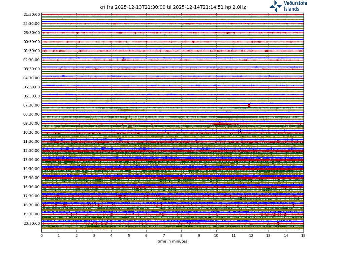Image resolution: width=345 pixels, height=258 pixels.
Task: Select the 20:30:00 row label
Action: click(x=31, y=223)
